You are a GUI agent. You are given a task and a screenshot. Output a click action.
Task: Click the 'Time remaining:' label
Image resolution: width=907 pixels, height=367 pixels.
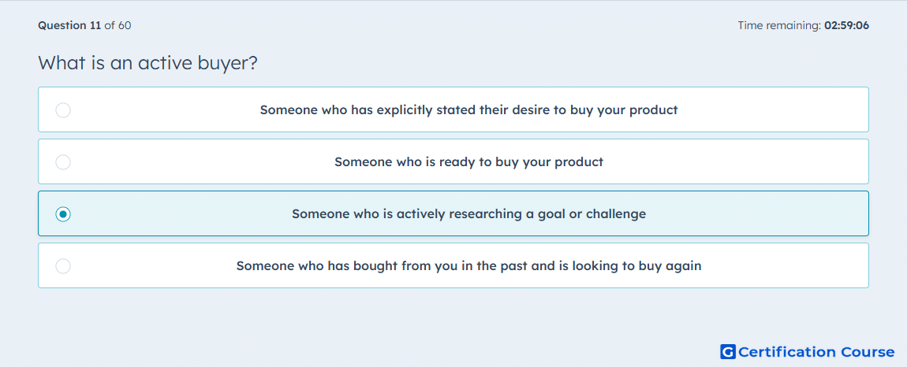coord(780,25)
